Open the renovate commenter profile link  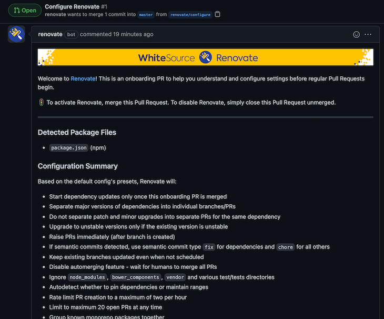[x=50, y=34]
